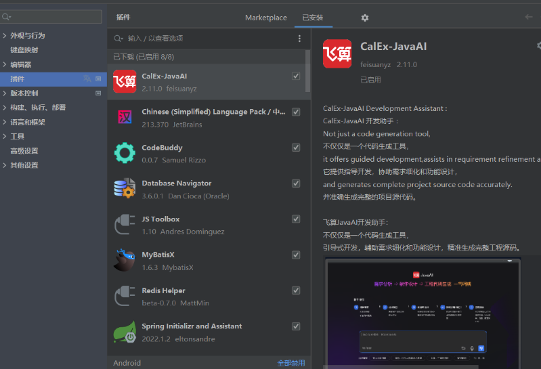Click the CodeBuddy gear icon
Viewport: 541px width, 369px height.
(125, 153)
